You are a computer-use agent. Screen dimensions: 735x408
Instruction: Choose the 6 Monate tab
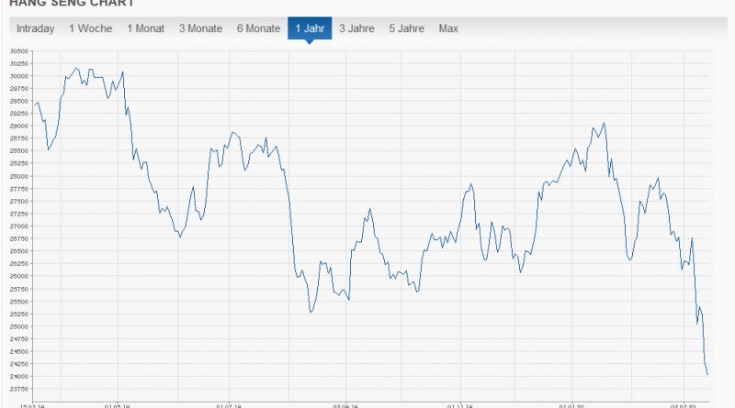pyautogui.click(x=258, y=28)
